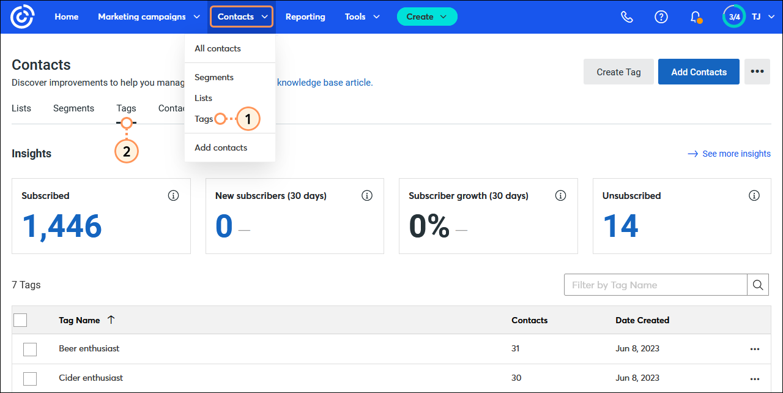This screenshot has width=783, height=393.
Task: View info tooltip on the Subscribed card
Action: click(x=173, y=195)
